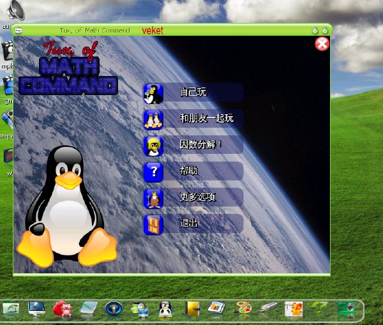Screen dimensions: 383x325
Task: Open 更多选项 more options entry
Action: click(x=198, y=197)
